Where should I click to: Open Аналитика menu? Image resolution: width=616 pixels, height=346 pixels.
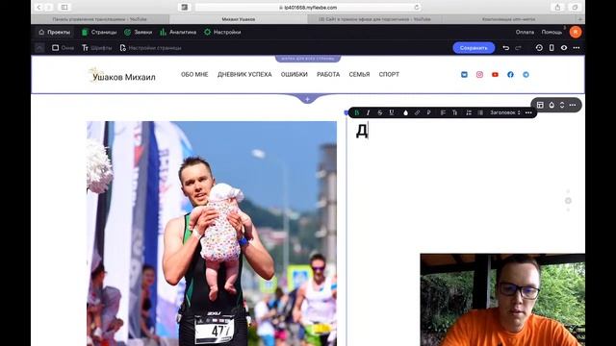point(178,32)
